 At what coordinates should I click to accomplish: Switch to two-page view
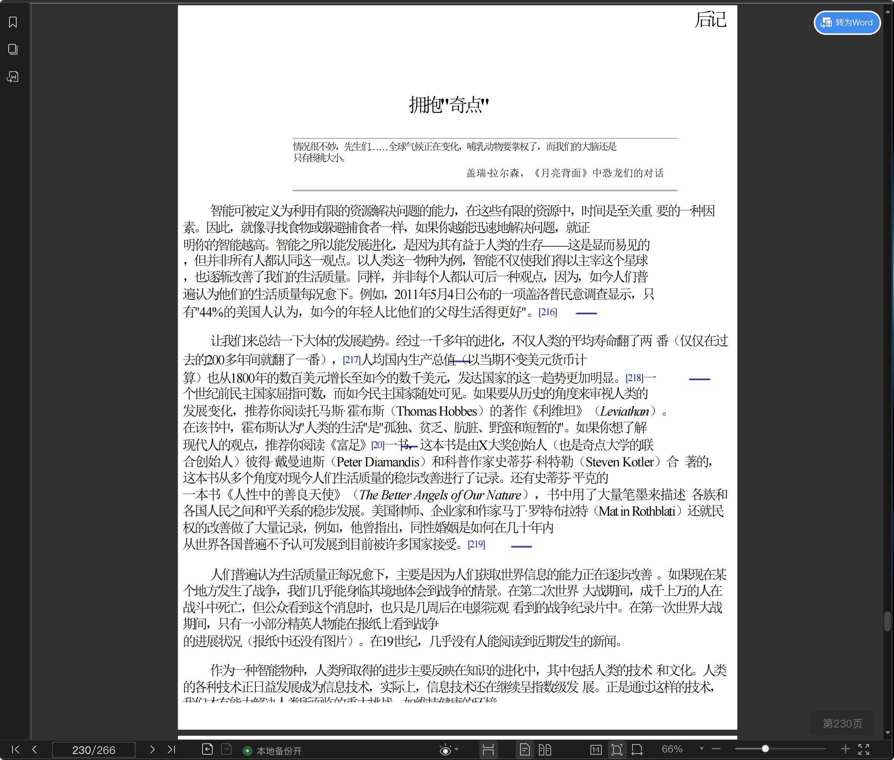545,750
